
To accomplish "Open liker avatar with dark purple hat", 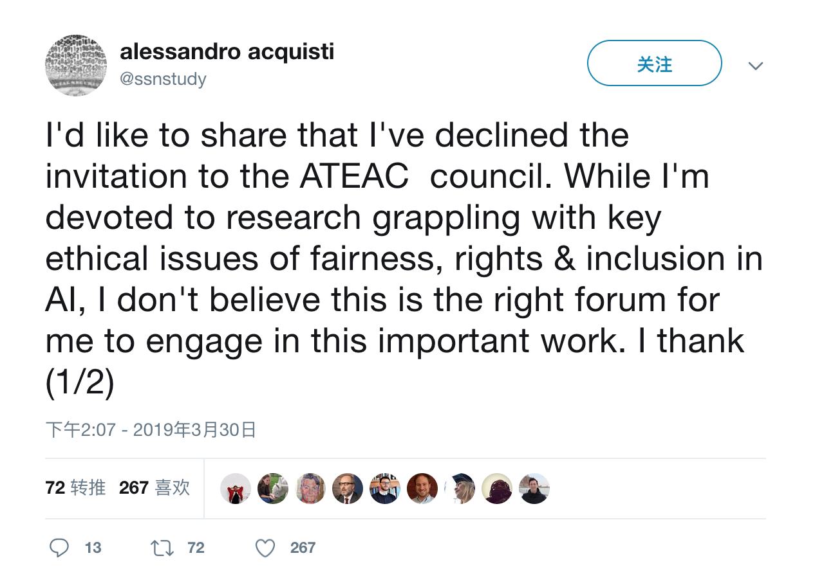I will click(497, 489).
